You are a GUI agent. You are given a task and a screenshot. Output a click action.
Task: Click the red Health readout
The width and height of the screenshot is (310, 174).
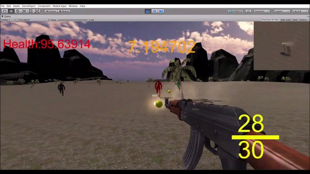pos(47,44)
